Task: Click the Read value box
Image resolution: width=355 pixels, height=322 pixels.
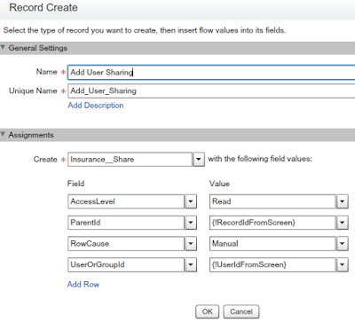Action: 272,201
